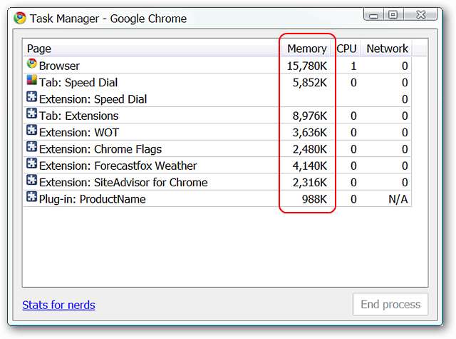Sort processes by Memory column header
This screenshot has height=339, width=456.
coord(306,49)
